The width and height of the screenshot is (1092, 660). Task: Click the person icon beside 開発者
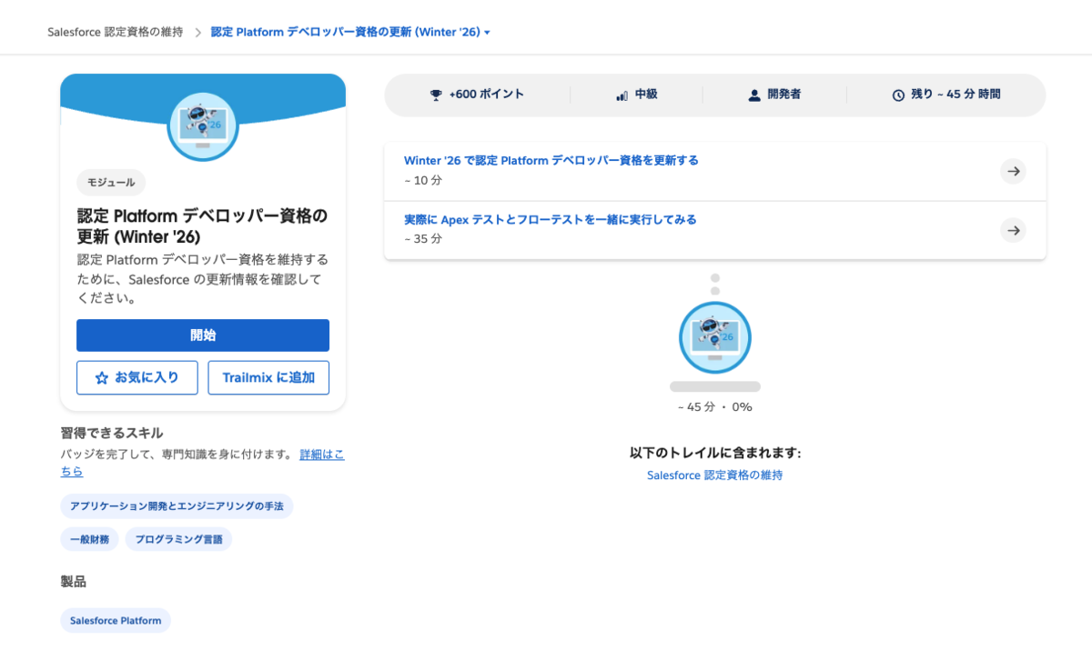coord(754,95)
